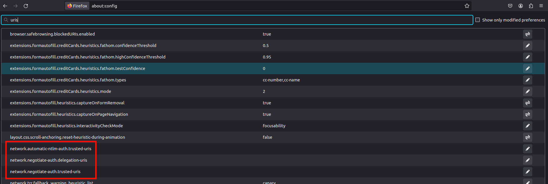The height and width of the screenshot is (184, 548).
Task: Click the Firefox identity badge in address bar
Action: point(77,6)
